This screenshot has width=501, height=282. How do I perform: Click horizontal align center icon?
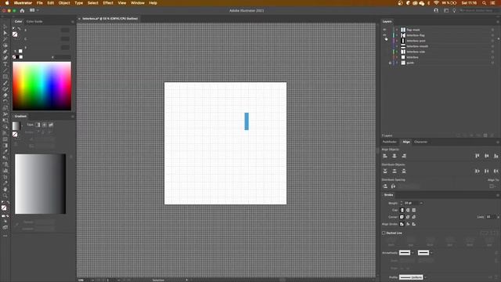(395, 156)
